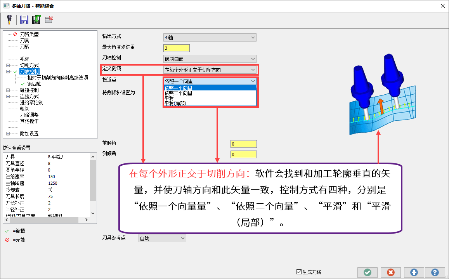The height and width of the screenshot is (279, 449).
Task: Select 刀轴控制 in the tree
Action: coord(29,72)
